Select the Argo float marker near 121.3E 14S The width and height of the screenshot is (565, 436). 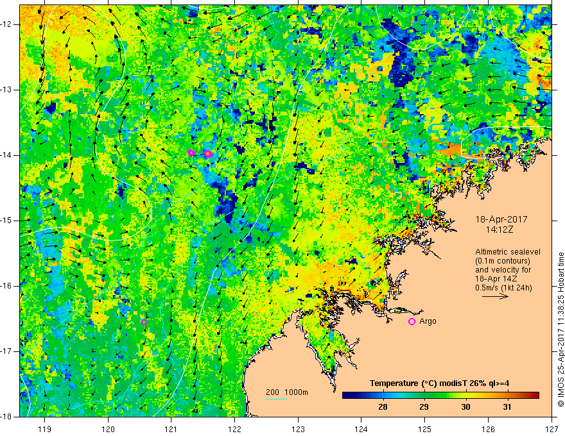[x=191, y=153]
